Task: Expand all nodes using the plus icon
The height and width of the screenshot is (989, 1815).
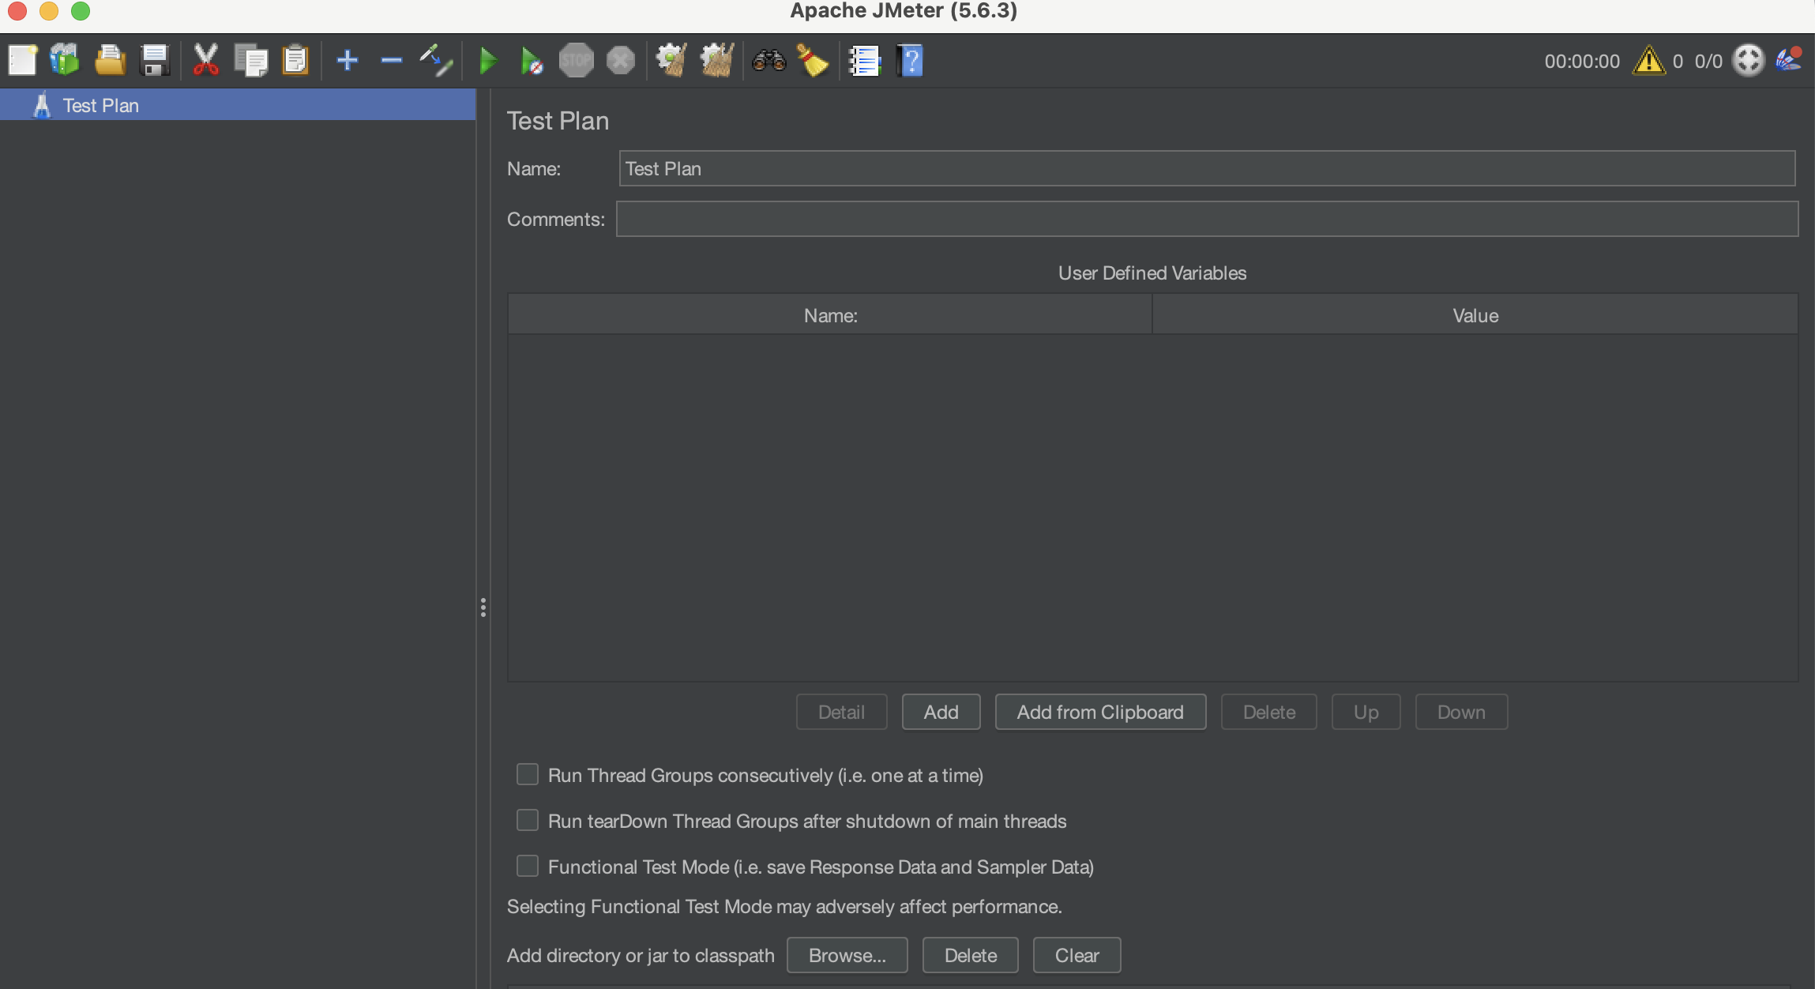Action: [x=347, y=60]
